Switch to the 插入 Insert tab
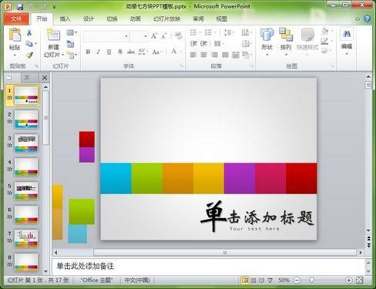The image size is (376, 289). pos(65,18)
